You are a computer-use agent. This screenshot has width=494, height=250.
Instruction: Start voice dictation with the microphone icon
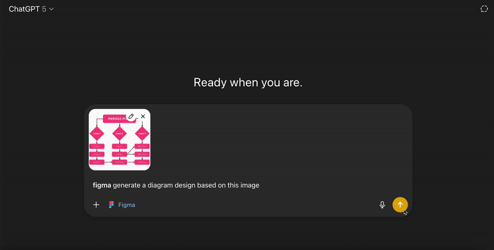tap(382, 204)
